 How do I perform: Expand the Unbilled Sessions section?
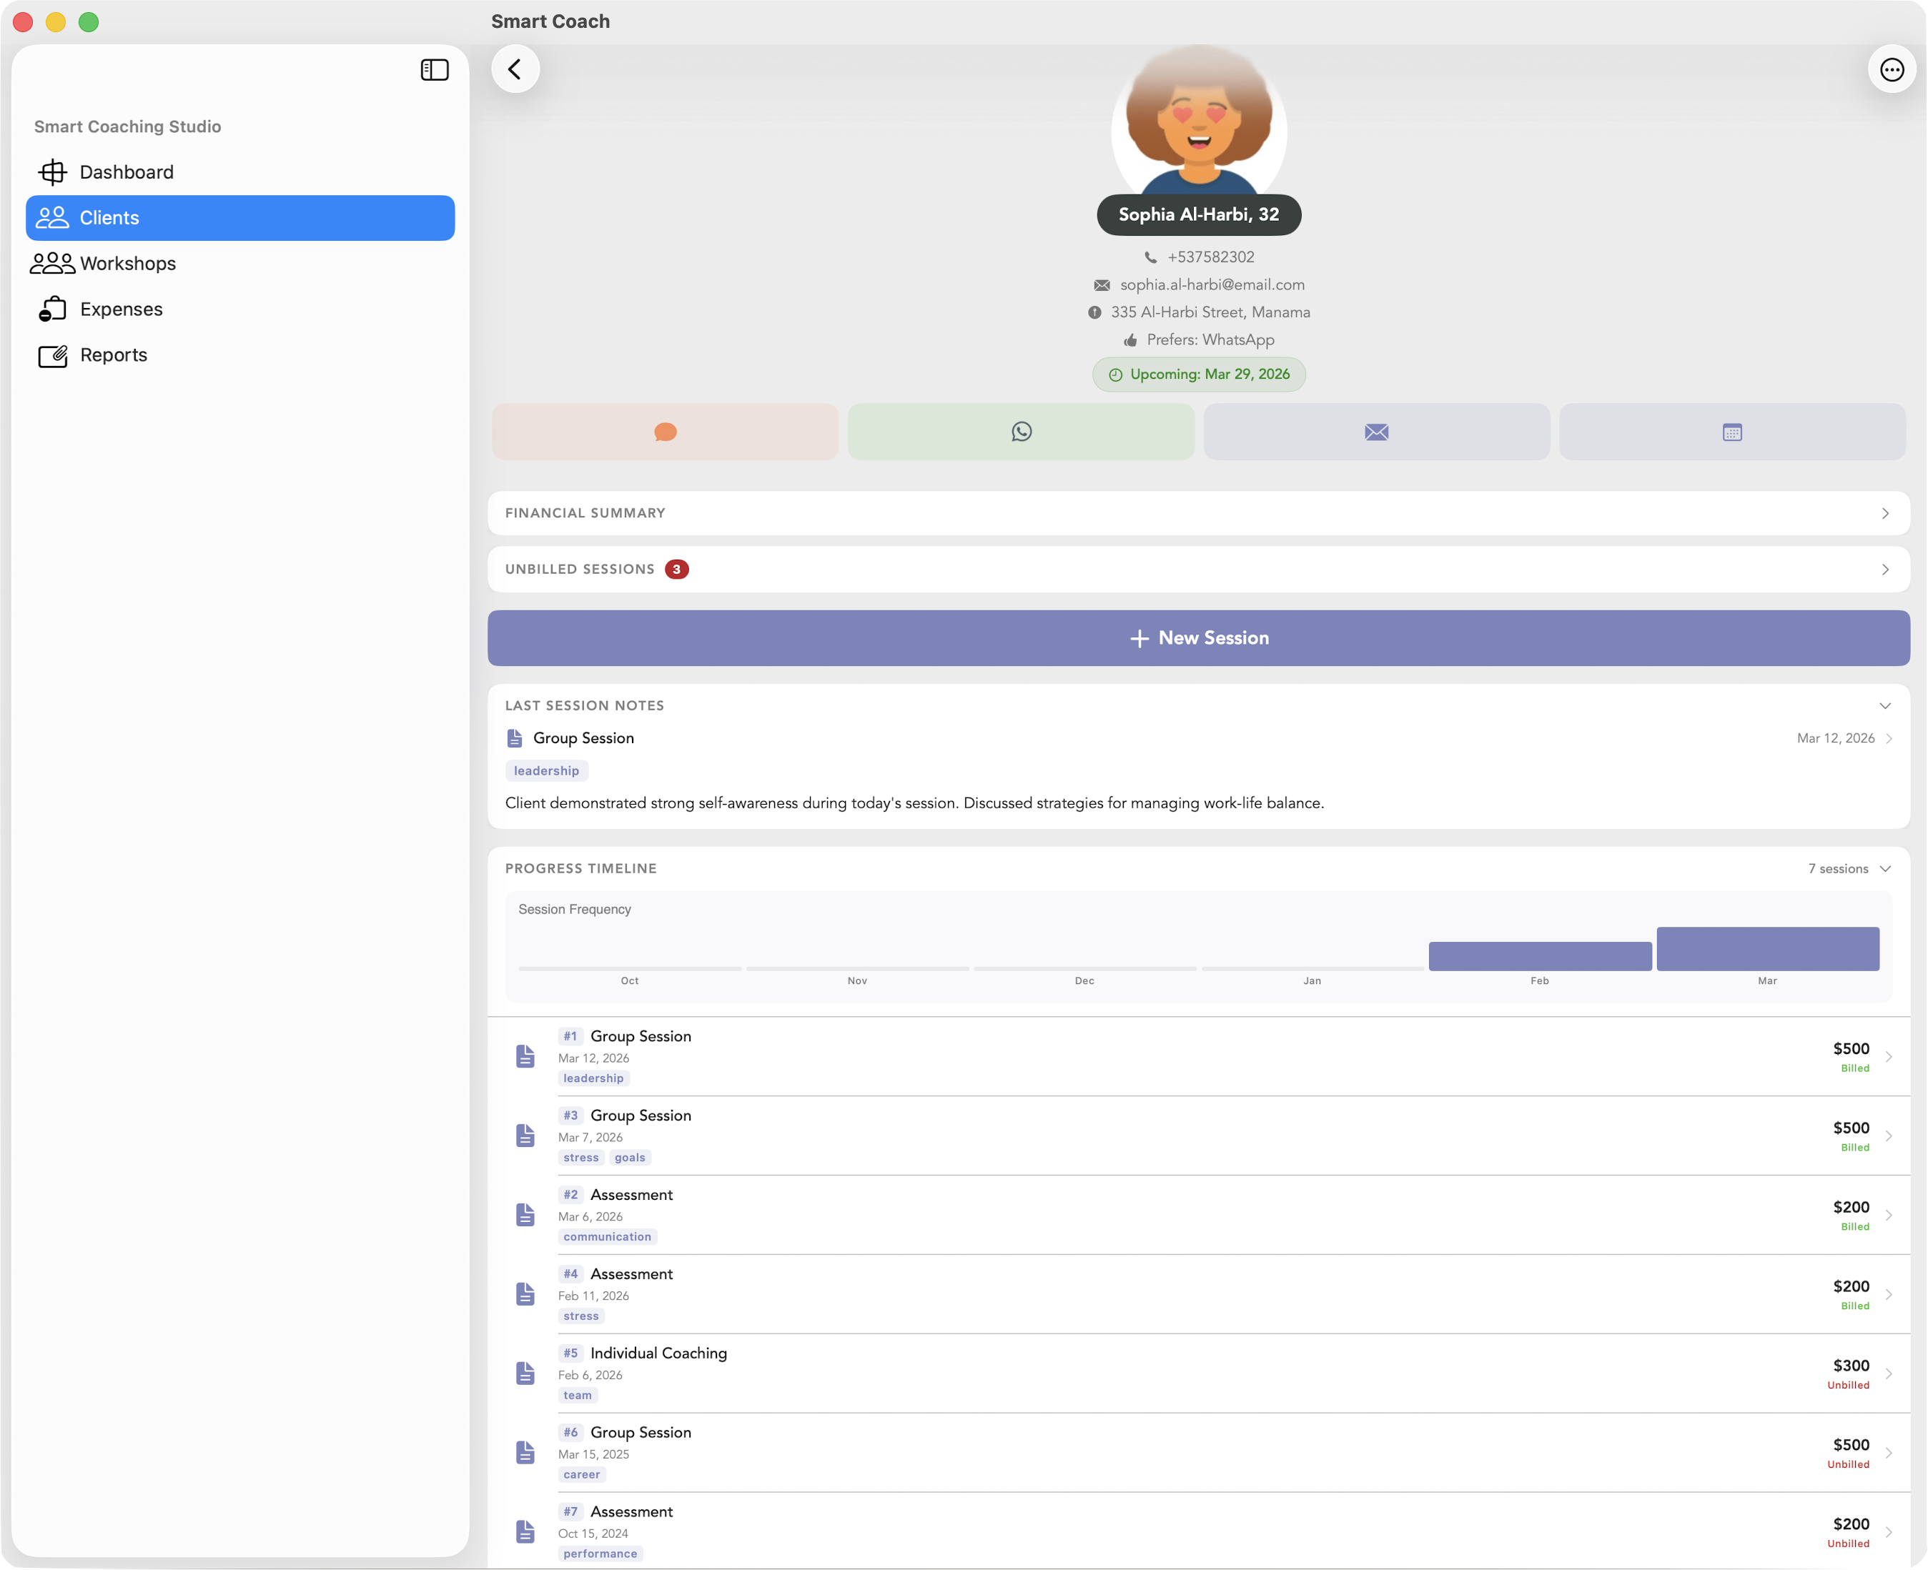1198,570
